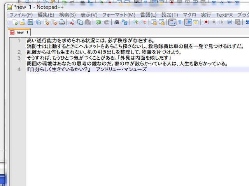Click line number 2 in the margin
Image resolution: width=249 pixels, height=186 pixels.
19,52
